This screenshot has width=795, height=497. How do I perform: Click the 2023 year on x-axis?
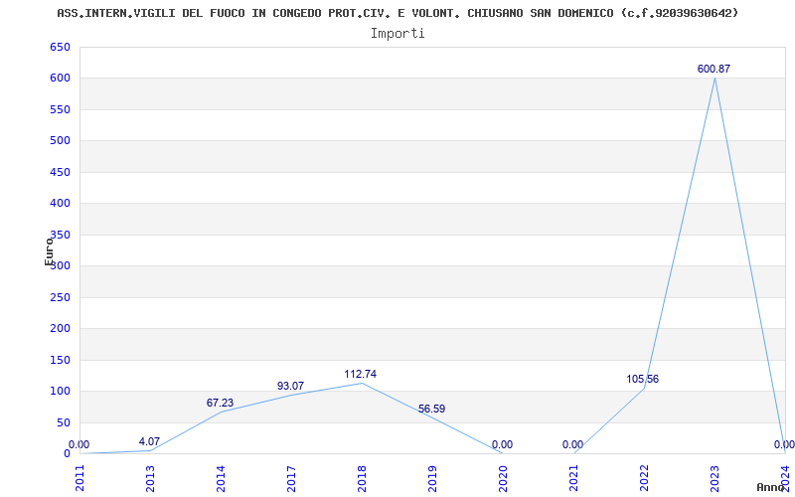tap(715, 477)
